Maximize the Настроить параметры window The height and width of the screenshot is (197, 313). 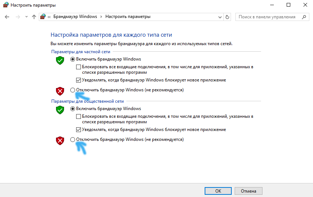[288, 5]
